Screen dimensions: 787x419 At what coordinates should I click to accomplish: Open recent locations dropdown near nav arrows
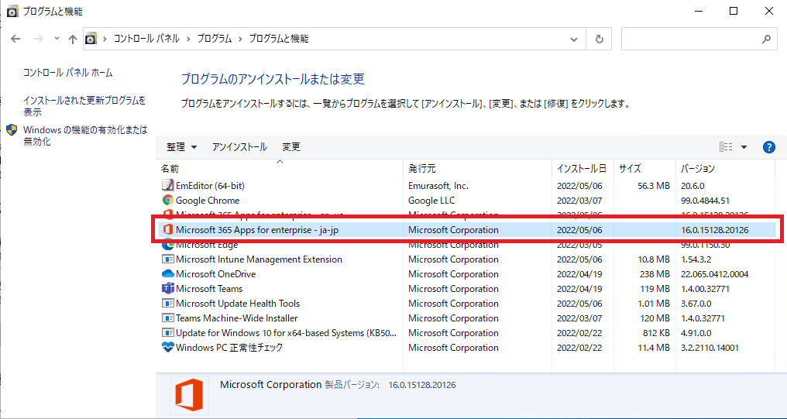pos(57,39)
